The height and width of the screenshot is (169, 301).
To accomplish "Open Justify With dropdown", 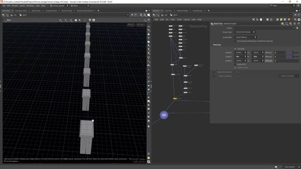I will click(x=246, y=37).
